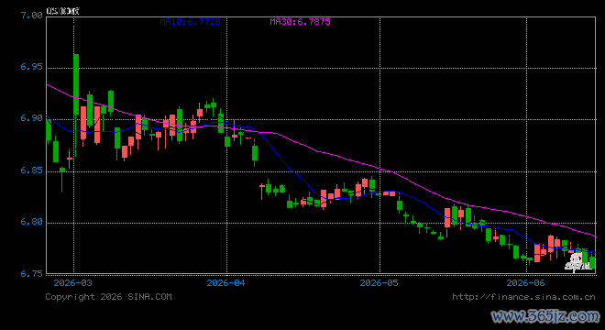Click the 6.80 price axis label

pyautogui.click(x=31, y=222)
